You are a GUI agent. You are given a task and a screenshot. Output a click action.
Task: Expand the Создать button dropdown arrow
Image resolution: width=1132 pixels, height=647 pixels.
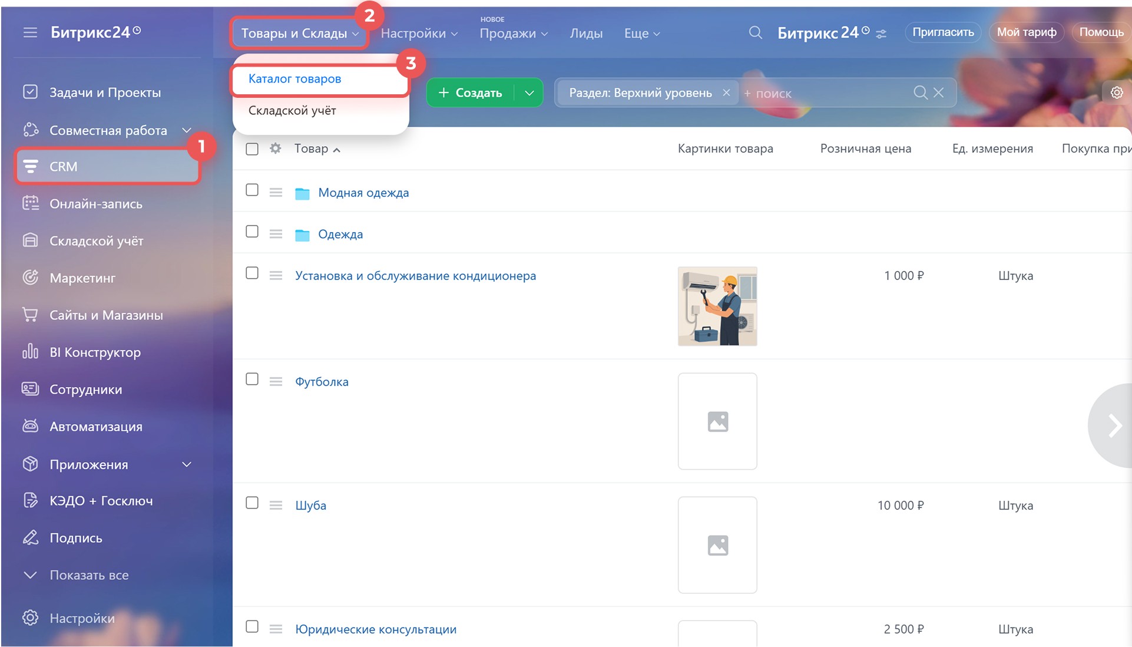pos(529,93)
